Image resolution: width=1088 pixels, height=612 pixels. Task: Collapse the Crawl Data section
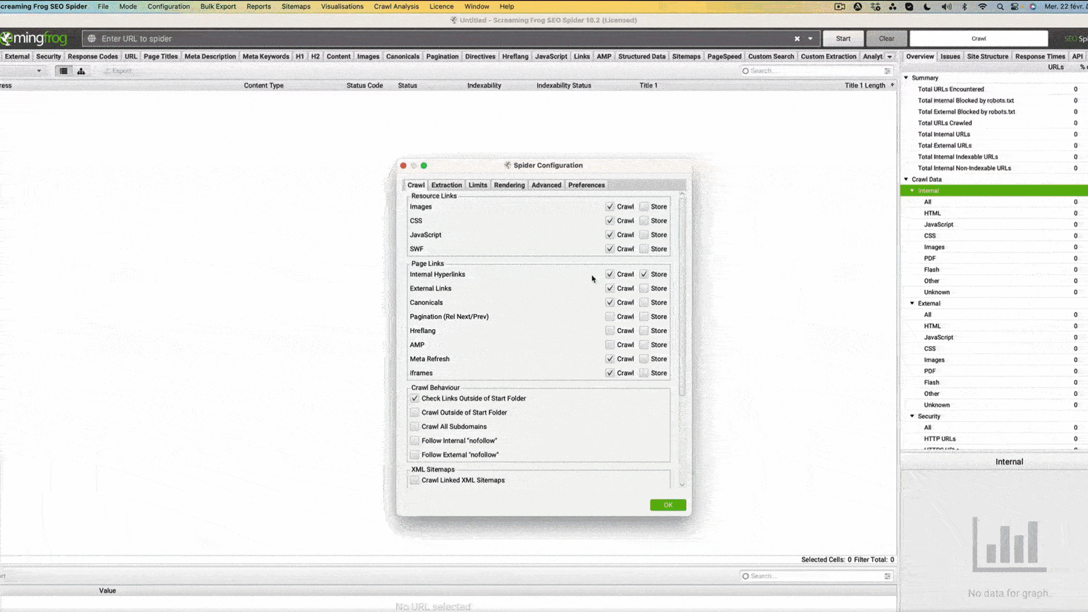click(x=906, y=179)
